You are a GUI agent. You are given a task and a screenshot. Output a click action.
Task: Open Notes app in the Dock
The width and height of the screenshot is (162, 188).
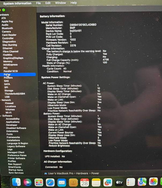pos(96,182)
